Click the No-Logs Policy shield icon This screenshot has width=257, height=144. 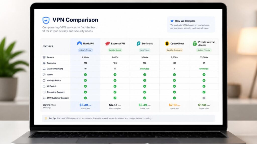tap(44, 80)
